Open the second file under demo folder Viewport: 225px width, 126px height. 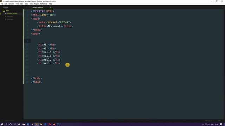(10, 16)
